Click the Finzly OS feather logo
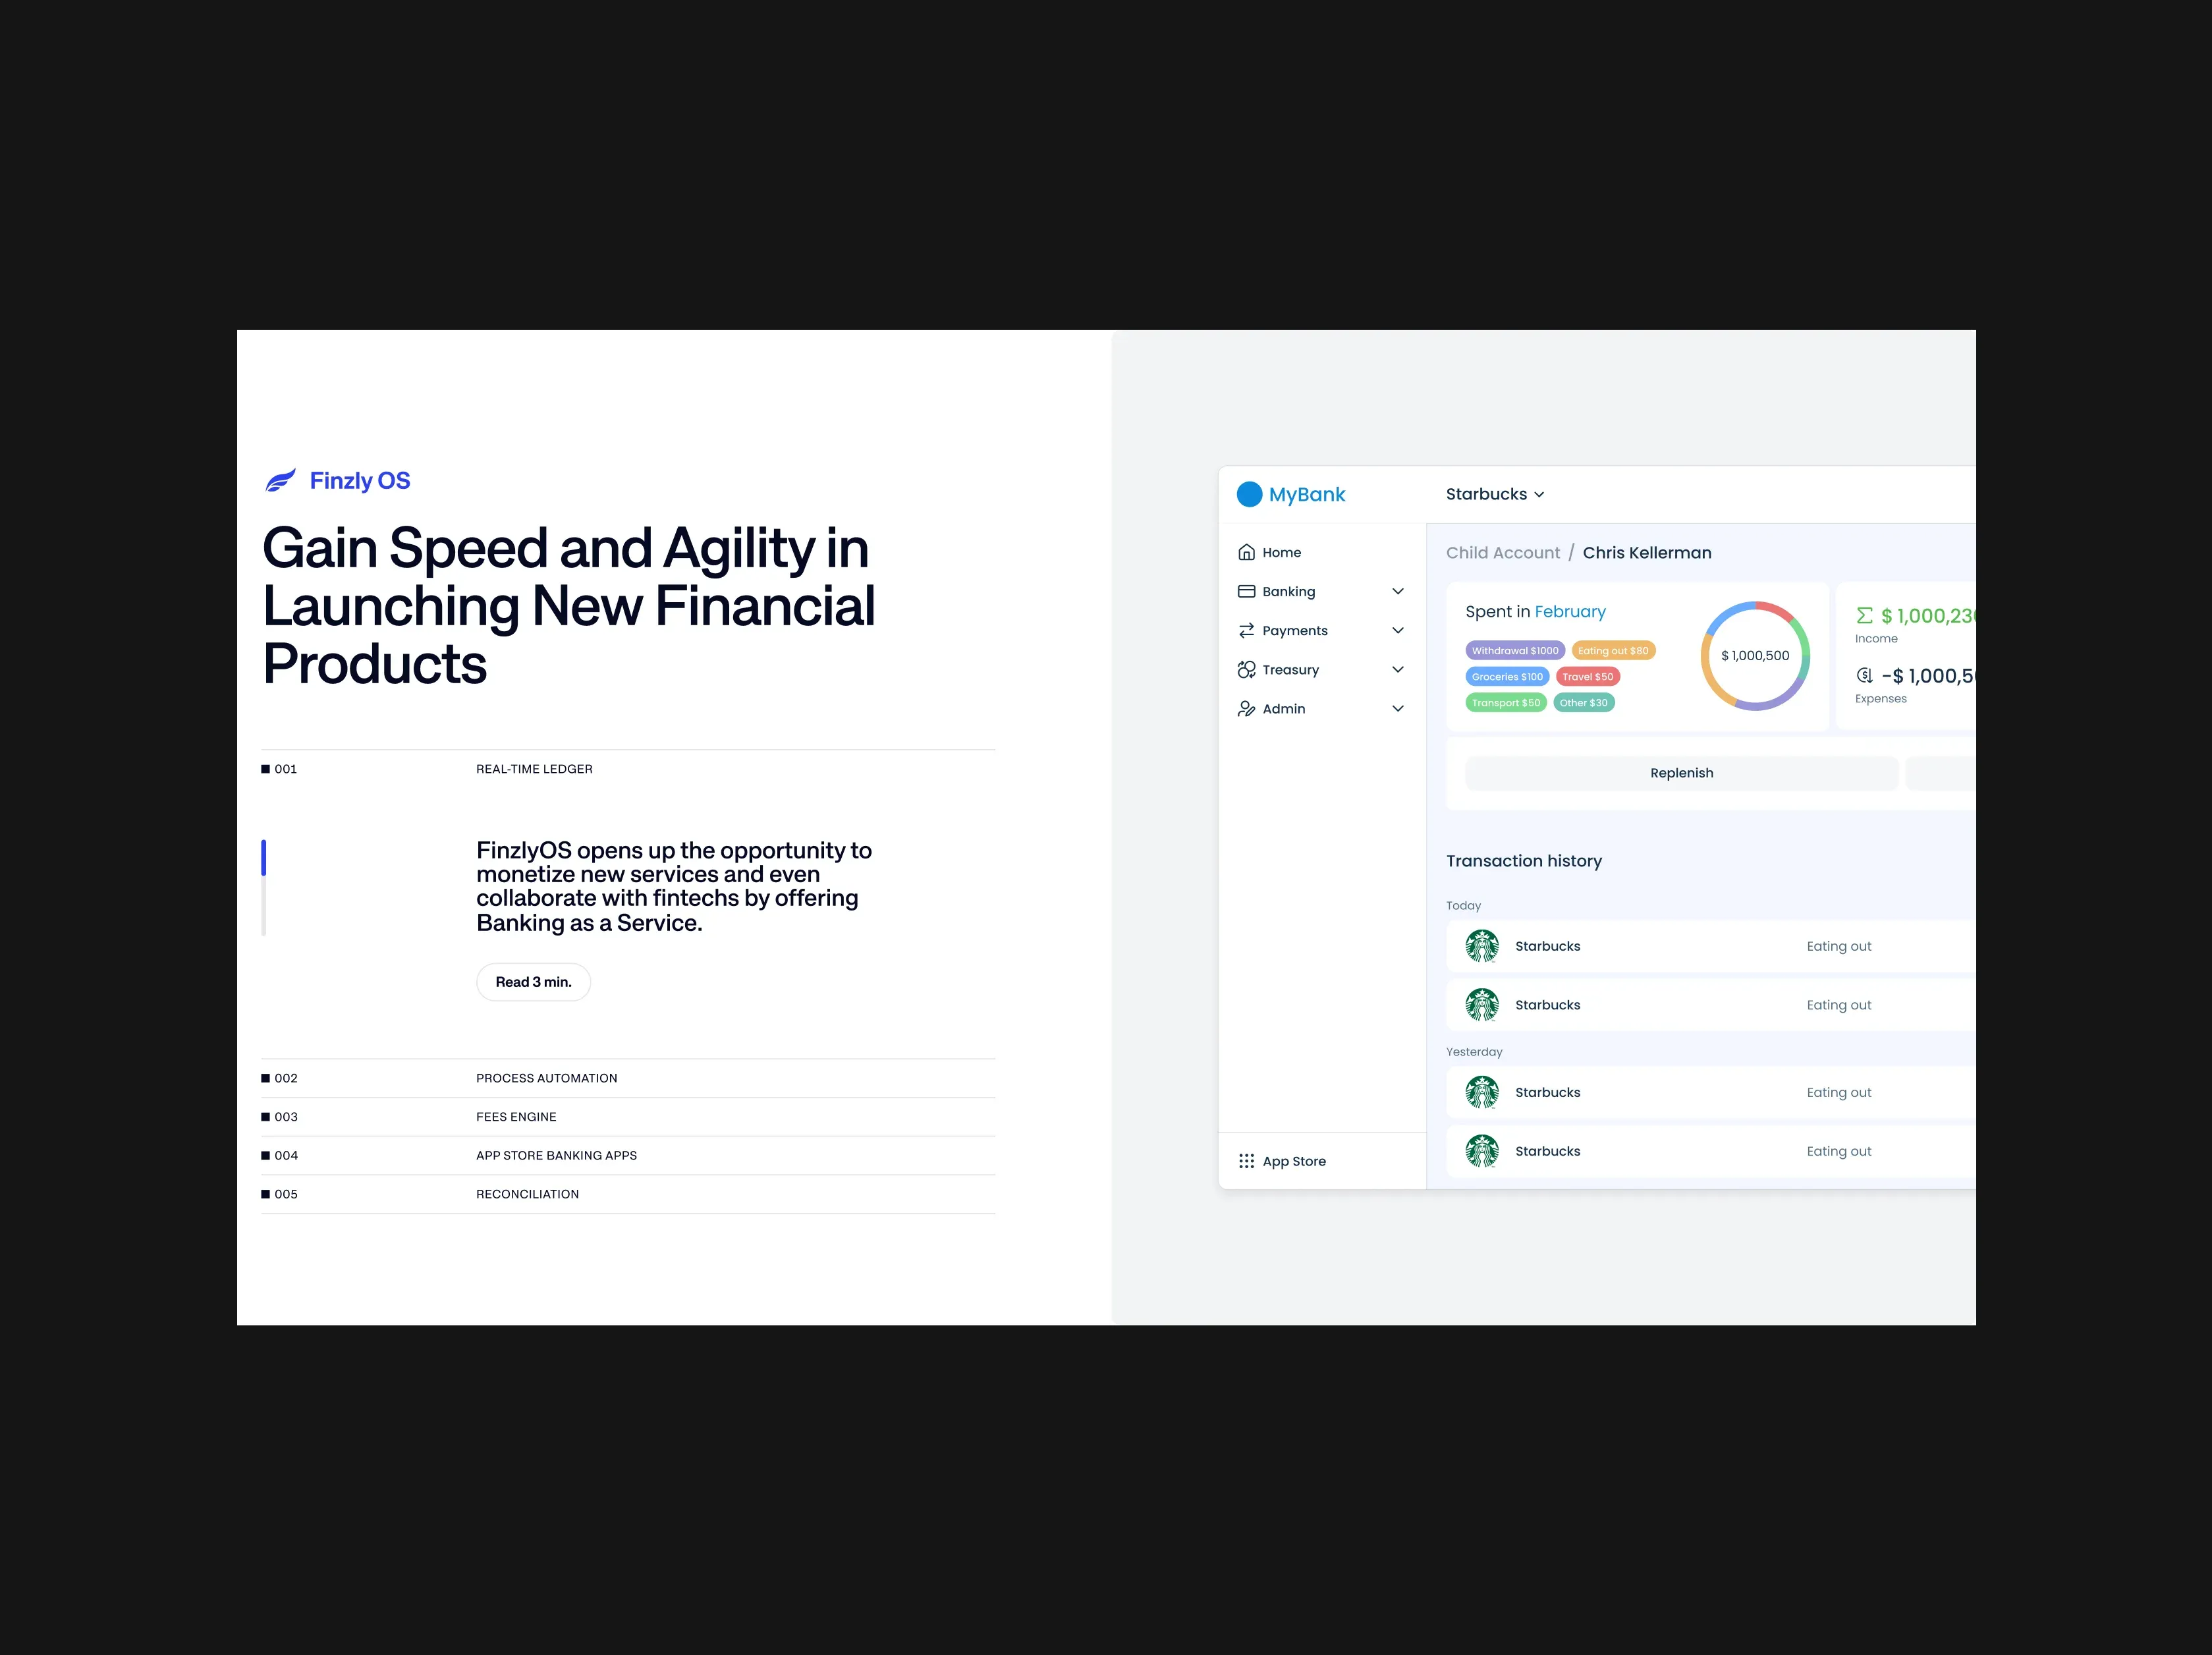 280,481
